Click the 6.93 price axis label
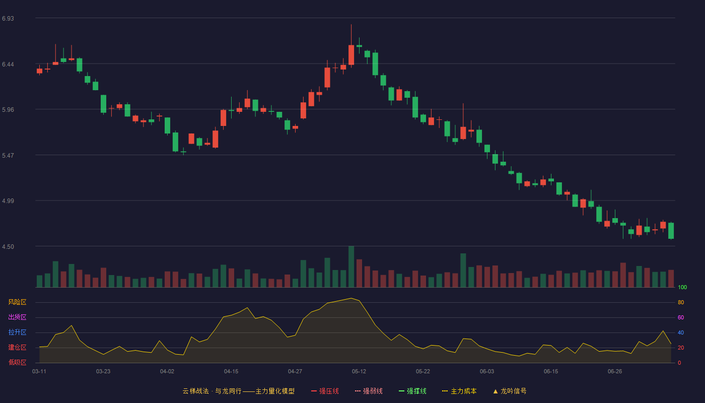Screen dimensions: 705x403 click(x=8, y=19)
